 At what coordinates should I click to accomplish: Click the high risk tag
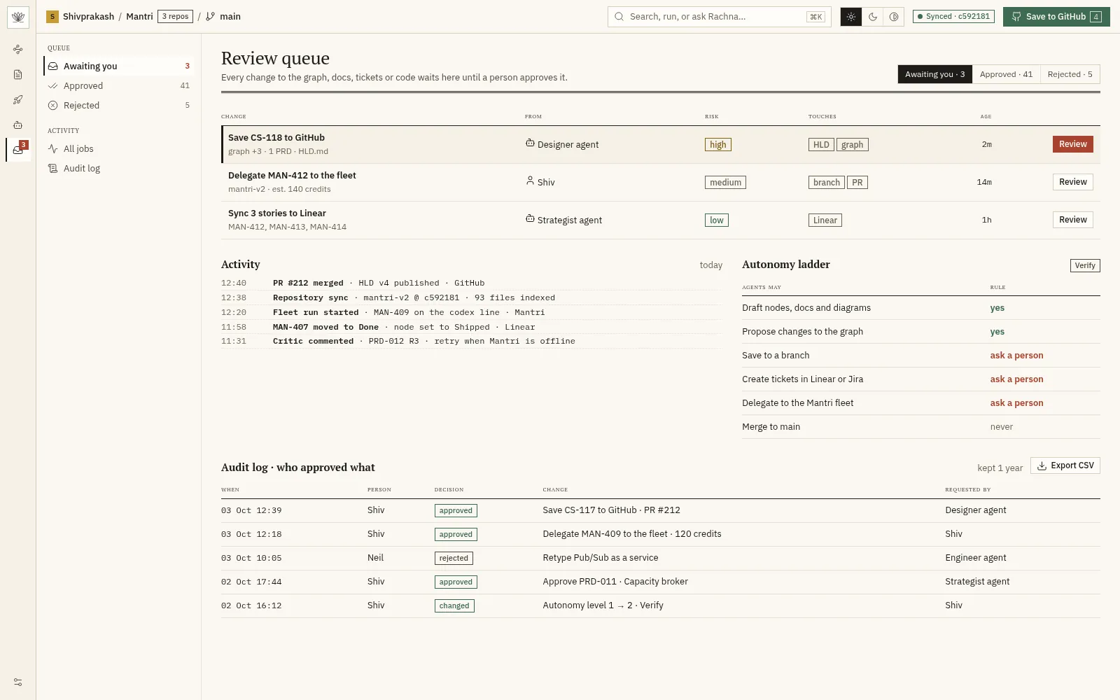718,145
